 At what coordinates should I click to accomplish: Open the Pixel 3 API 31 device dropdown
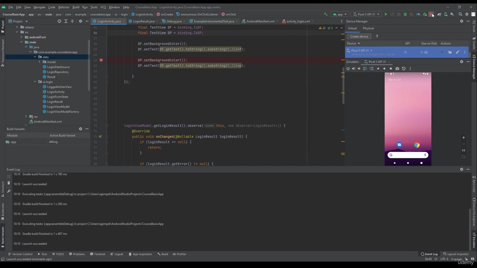click(366, 15)
